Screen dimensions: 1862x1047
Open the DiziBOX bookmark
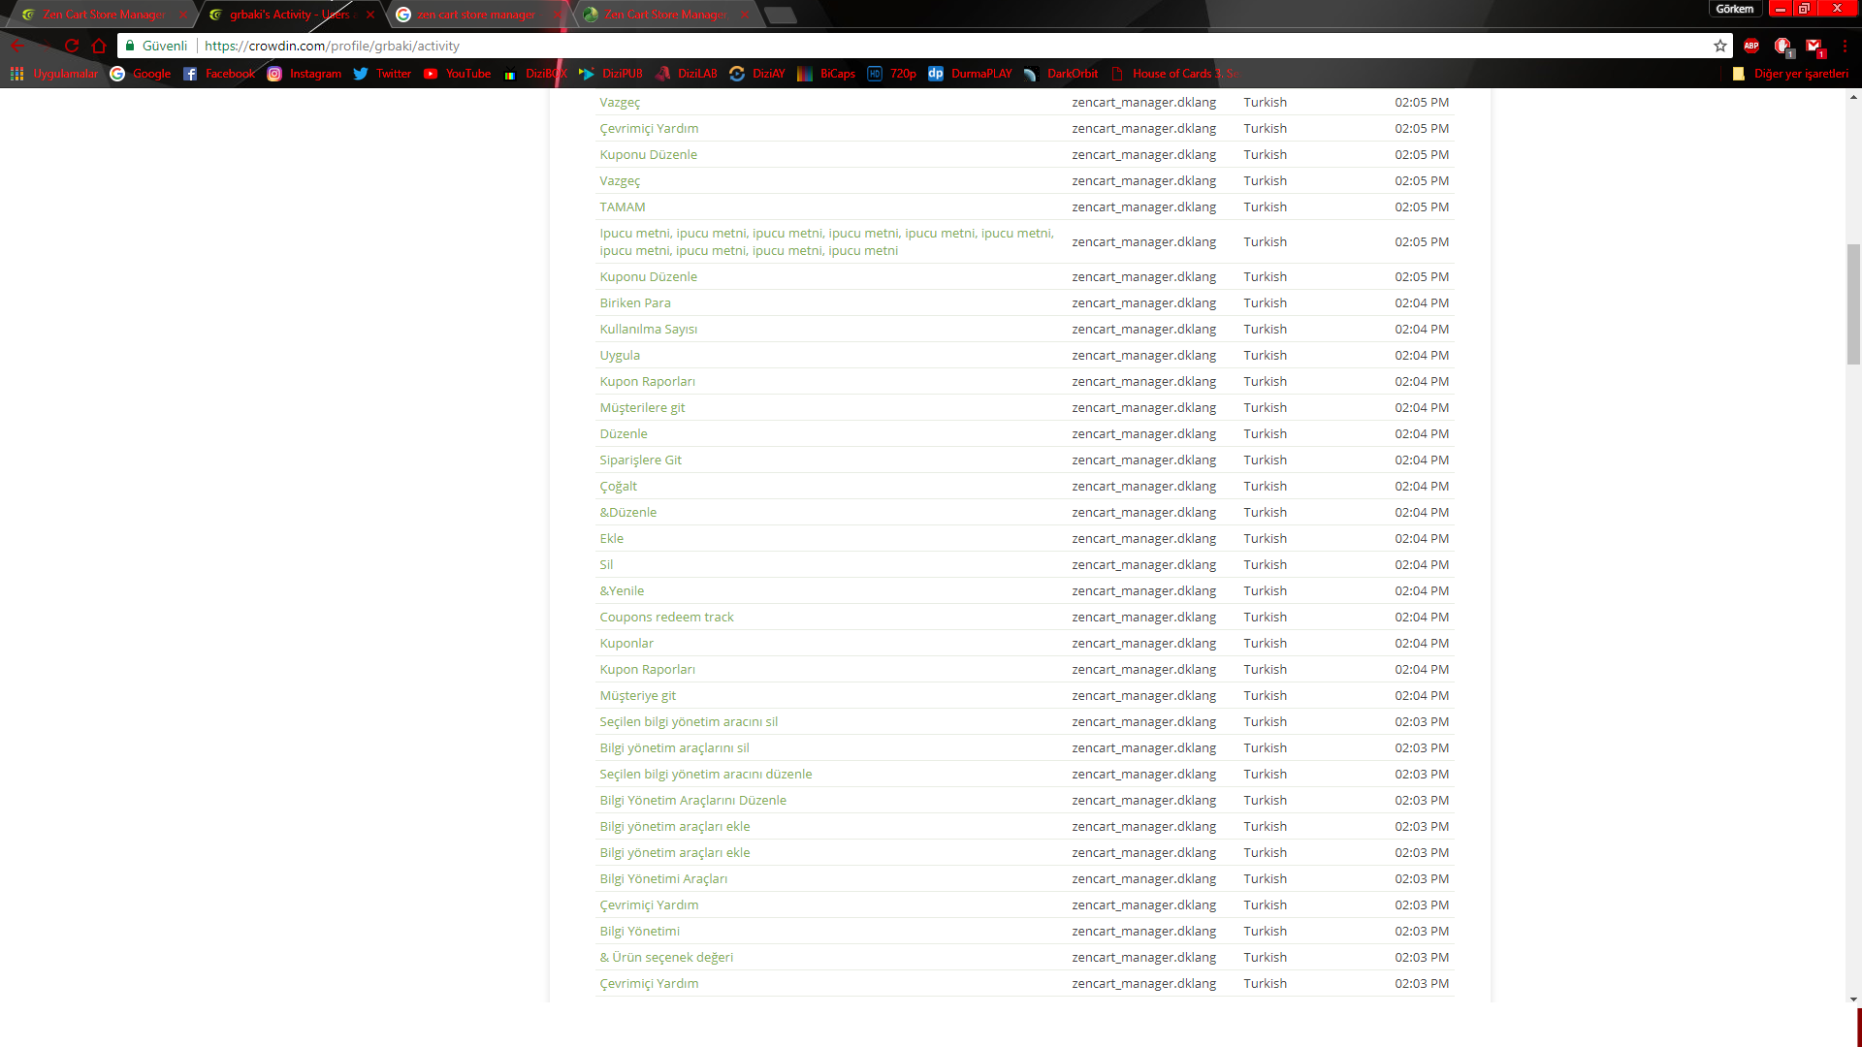point(535,74)
